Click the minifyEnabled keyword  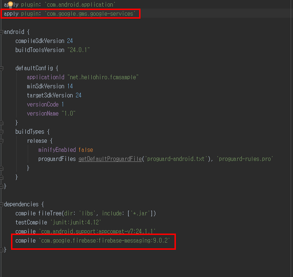click(57, 149)
